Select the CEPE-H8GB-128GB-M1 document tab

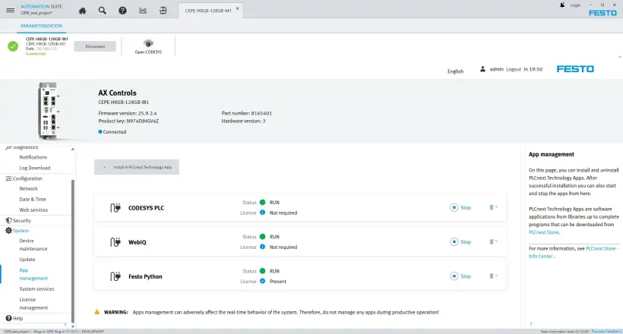(x=207, y=11)
